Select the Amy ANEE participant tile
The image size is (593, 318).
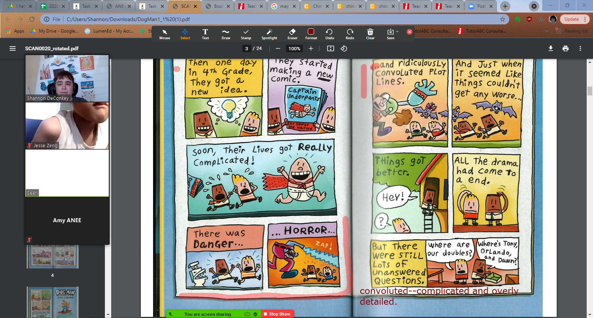[67, 220]
